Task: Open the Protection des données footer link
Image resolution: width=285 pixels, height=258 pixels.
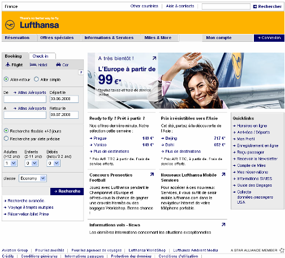Action: point(131,256)
